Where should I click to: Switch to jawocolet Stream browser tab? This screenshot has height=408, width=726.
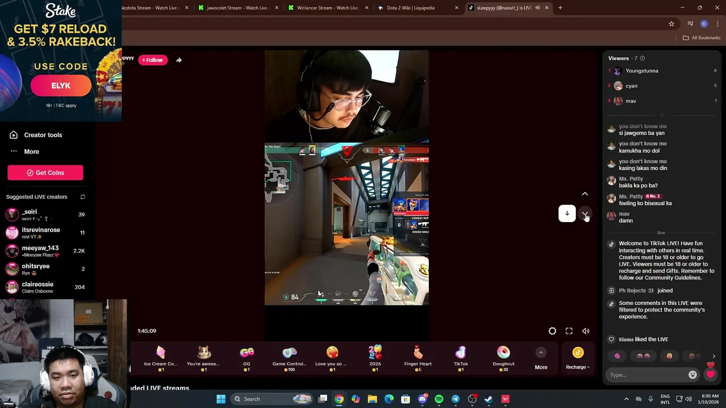click(237, 8)
